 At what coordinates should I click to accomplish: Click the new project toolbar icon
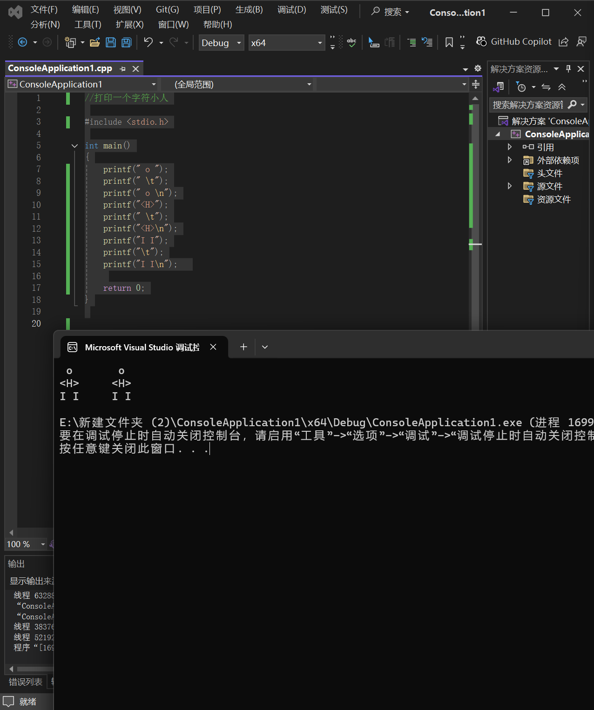[70, 42]
